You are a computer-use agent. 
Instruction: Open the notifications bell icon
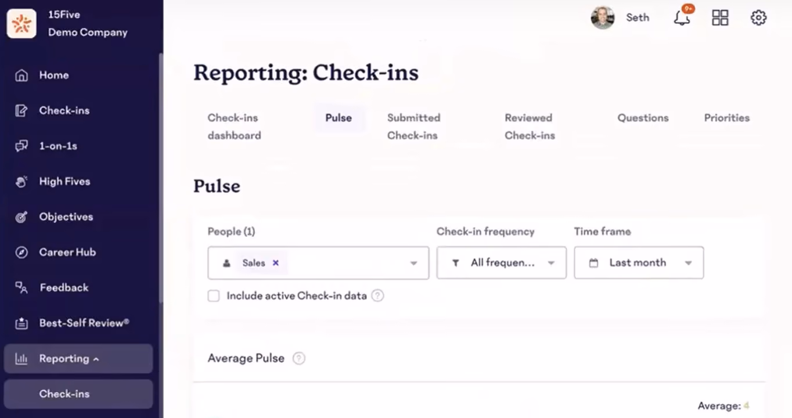click(682, 18)
